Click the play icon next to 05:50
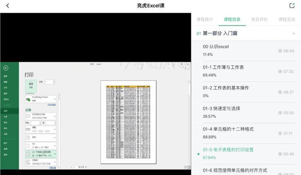Viewport: 301px width, 175px height. coord(280,113)
